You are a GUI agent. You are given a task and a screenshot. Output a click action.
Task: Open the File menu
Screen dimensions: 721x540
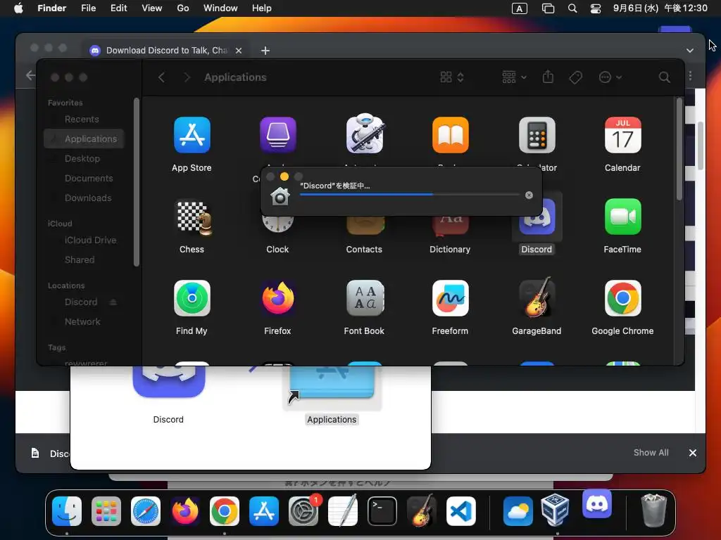coord(88,8)
